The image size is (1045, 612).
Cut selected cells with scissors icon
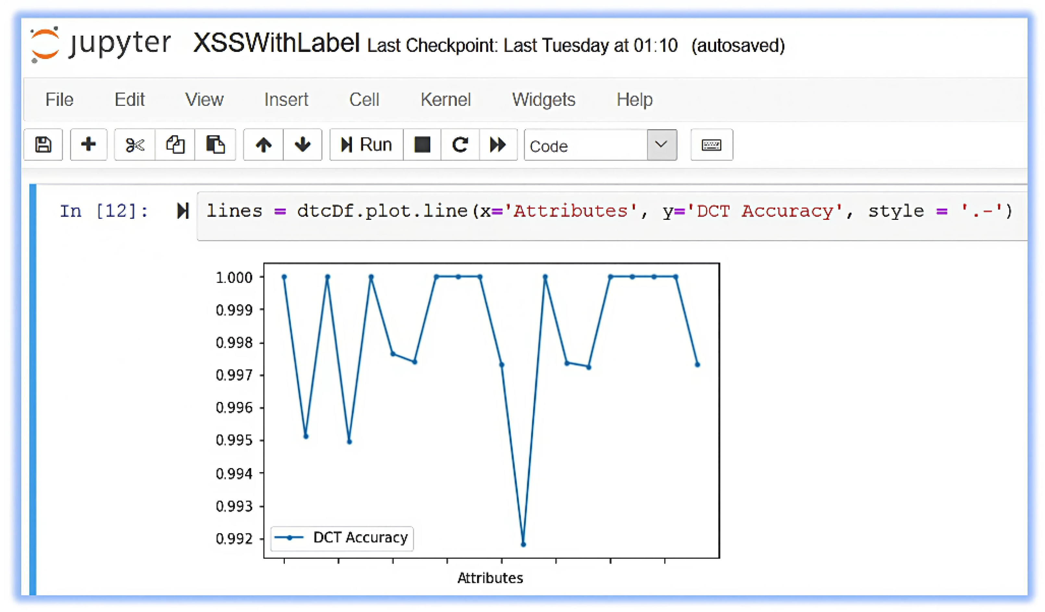click(135, 145)
